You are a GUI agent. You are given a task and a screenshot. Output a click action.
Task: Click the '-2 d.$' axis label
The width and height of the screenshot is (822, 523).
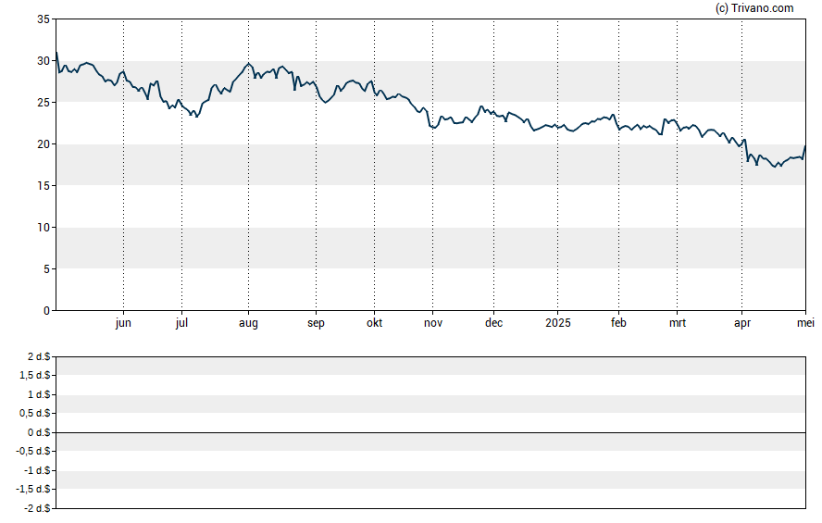pos(38,508)
